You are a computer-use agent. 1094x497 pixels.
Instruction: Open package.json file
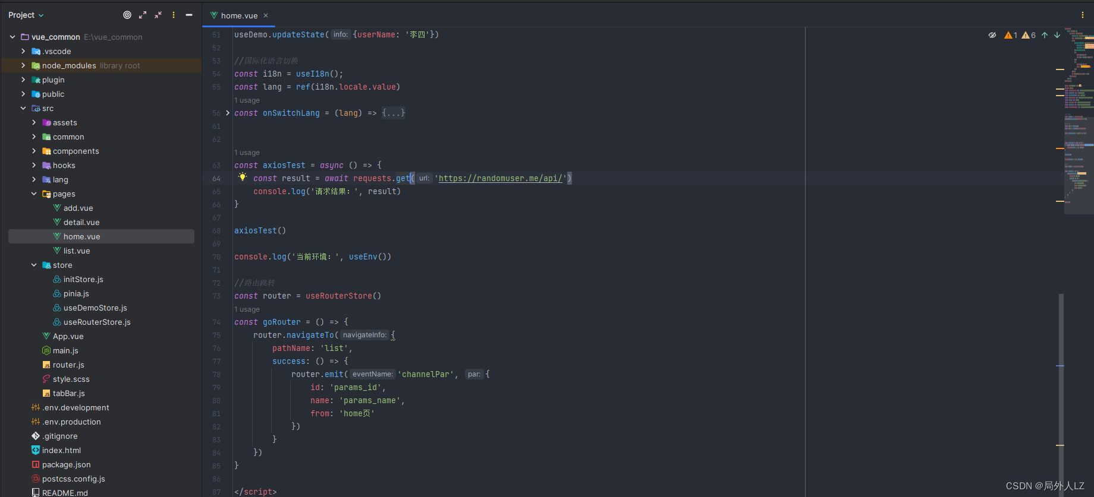66,464
